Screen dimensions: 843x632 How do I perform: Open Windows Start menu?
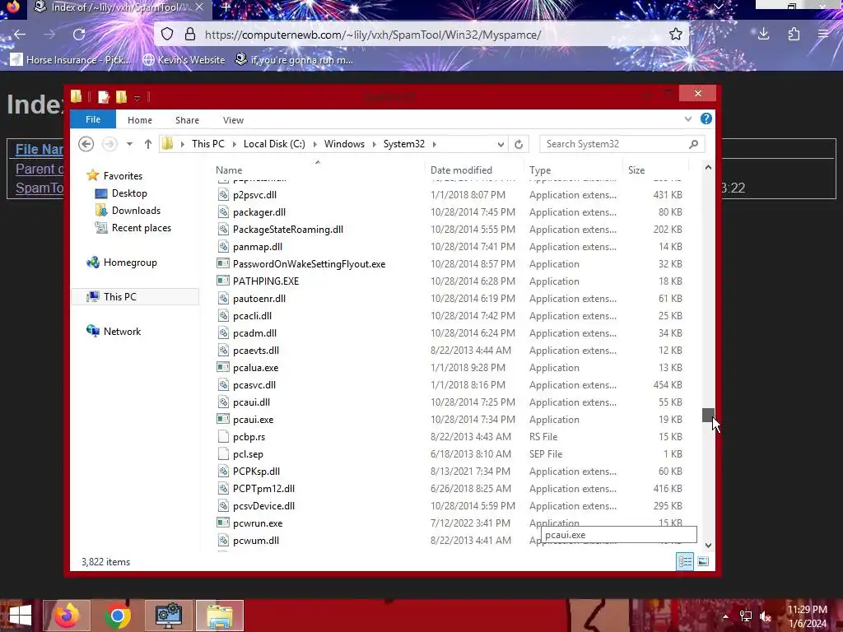point(20,616)
